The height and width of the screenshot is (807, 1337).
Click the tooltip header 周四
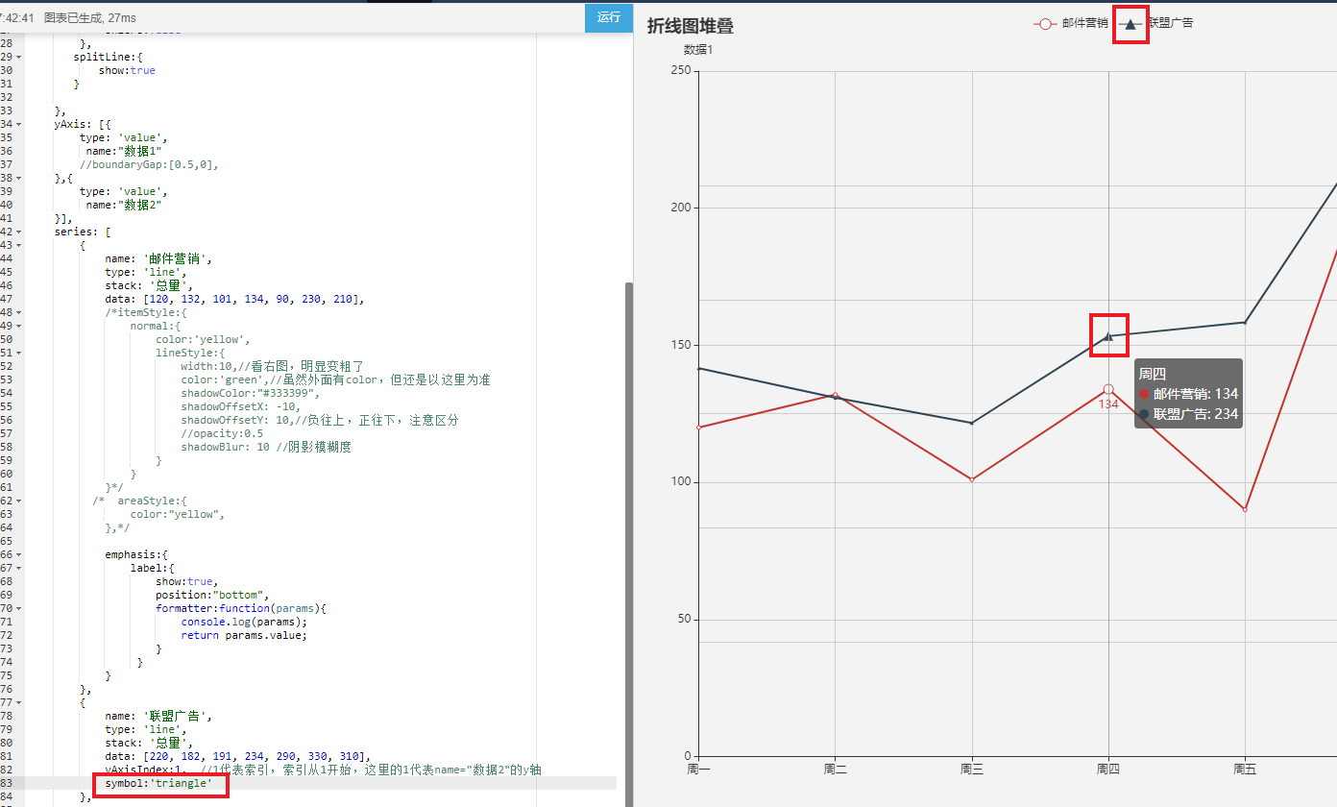1152,374
